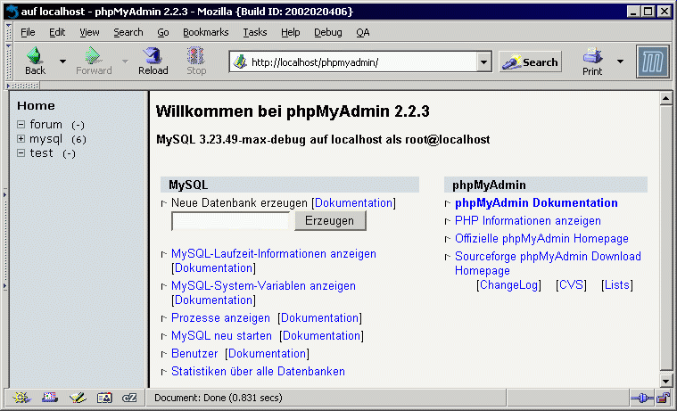Select the forum database link
This screenshot has width=677, height=411.
coord(45,124)
